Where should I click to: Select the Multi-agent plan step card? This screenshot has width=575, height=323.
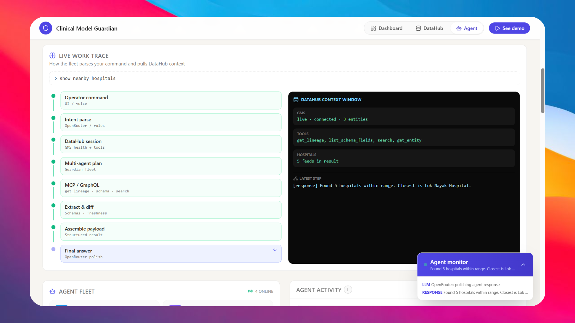click(171, 166)
